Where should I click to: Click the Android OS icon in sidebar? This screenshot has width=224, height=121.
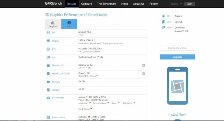click(x=164, y=16)
